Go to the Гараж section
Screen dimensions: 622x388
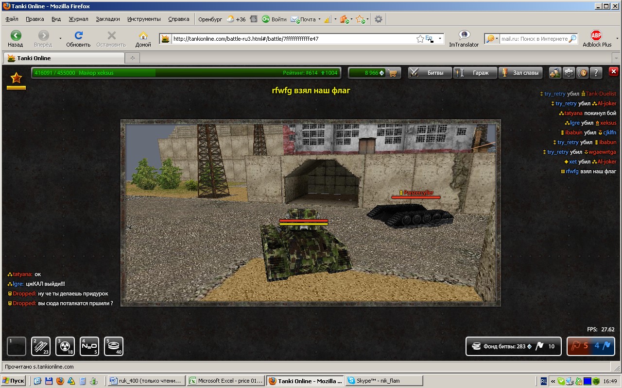475,73
